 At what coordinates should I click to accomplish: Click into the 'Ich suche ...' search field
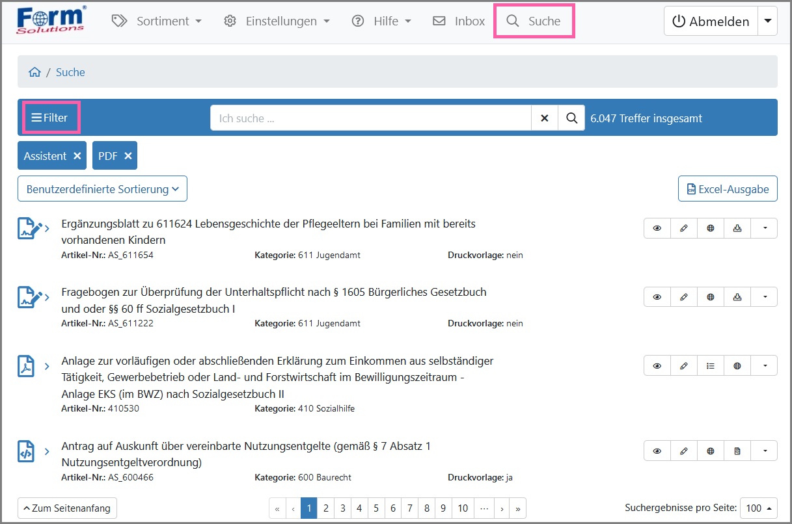pyautogui.click(x=371, y=118)
